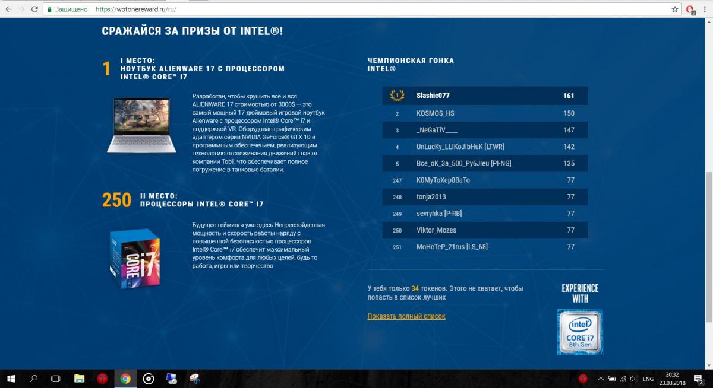Reload the page with the refresh icon

coord(34,9)
